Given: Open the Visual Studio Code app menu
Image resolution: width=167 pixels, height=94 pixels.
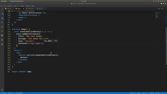Looking at the screenshot, I should click(16, 1).
